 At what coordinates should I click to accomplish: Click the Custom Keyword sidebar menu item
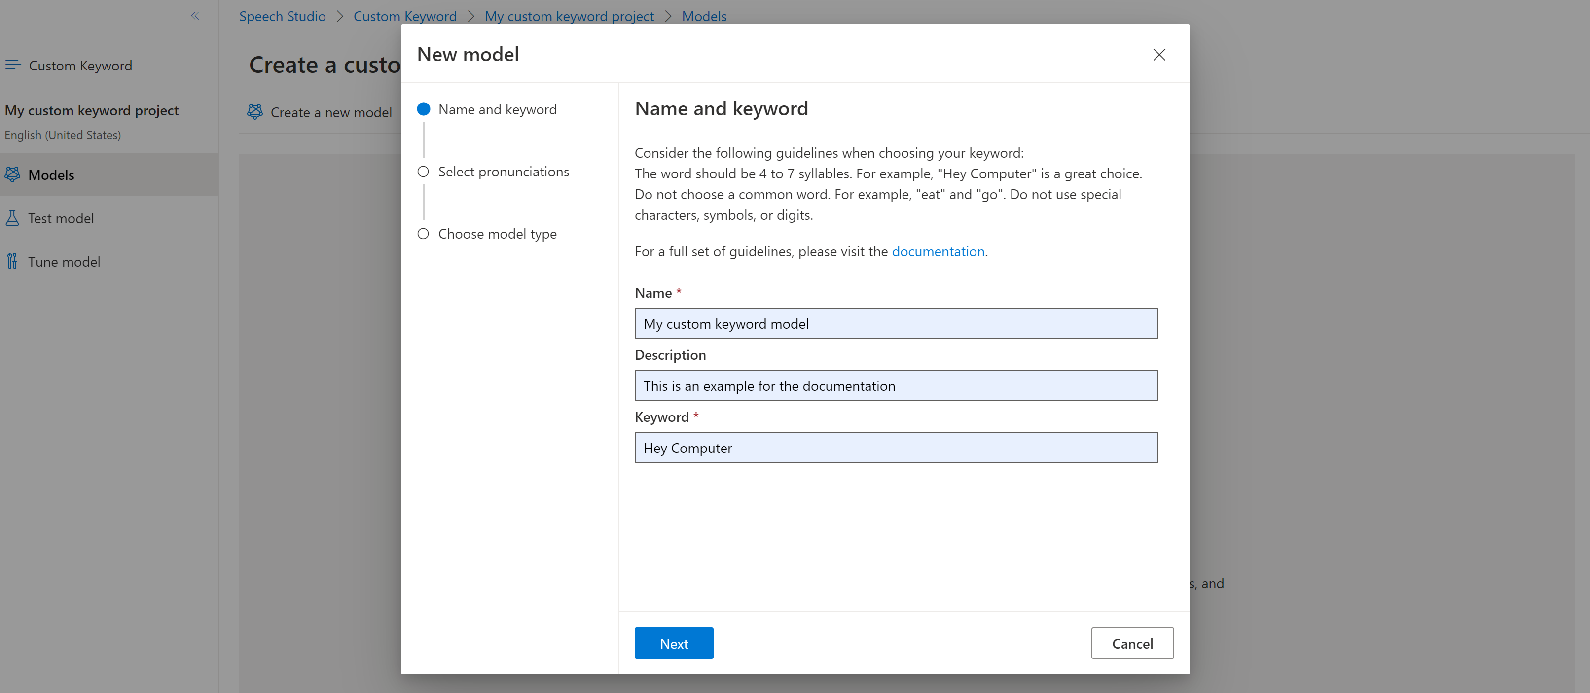point(80,64)
